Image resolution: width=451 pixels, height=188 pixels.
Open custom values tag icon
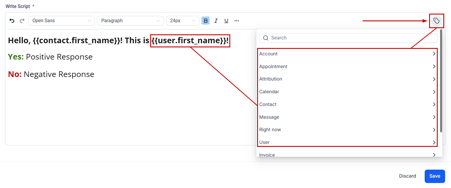tap(437, 21)
